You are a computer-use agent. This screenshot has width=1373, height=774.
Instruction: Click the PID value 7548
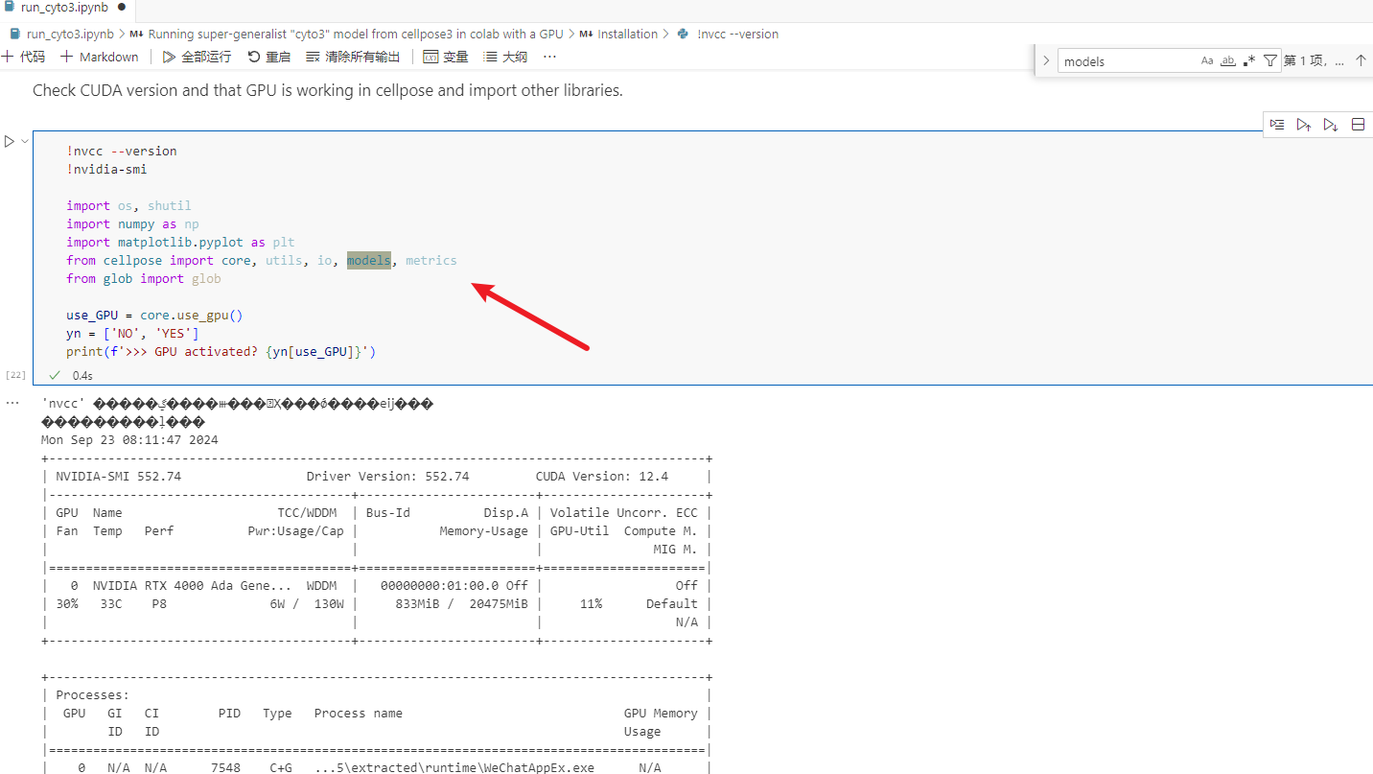[x=225, y=767]
